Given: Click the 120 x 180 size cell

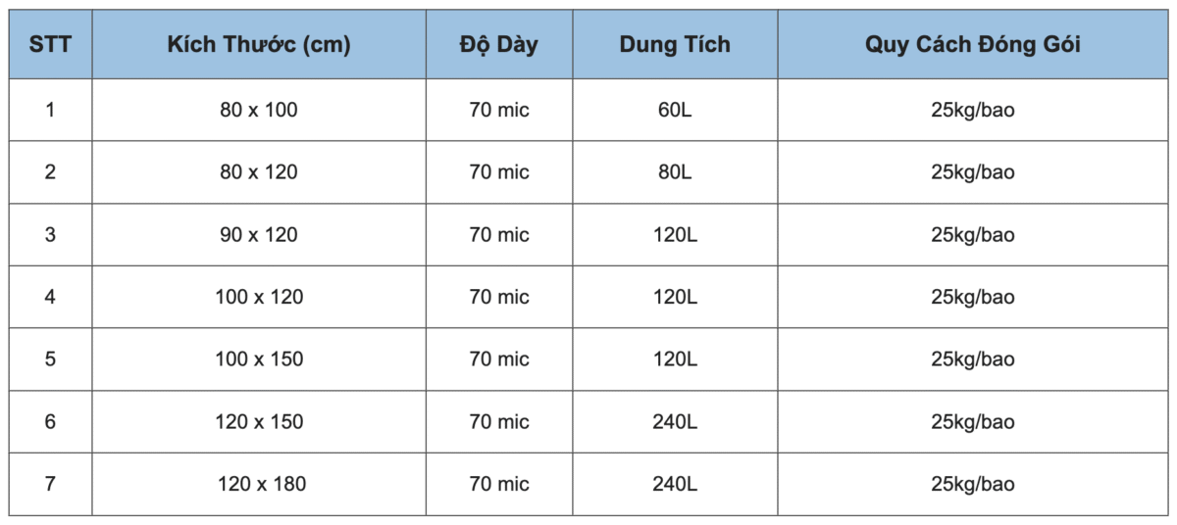Looking at the screenshot, I should (261, 484).
